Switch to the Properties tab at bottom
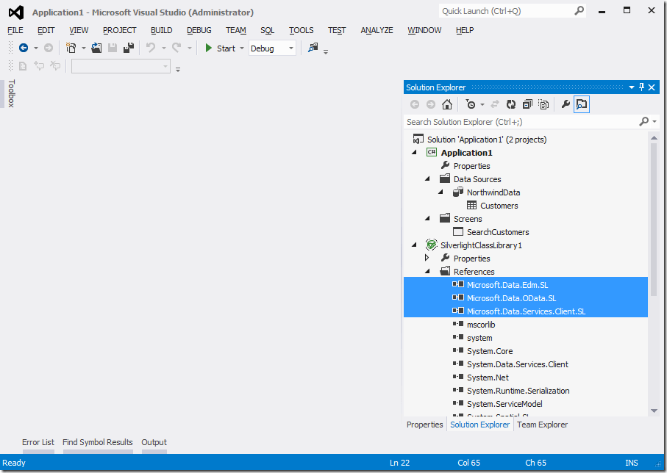 (x=424, y=425)
